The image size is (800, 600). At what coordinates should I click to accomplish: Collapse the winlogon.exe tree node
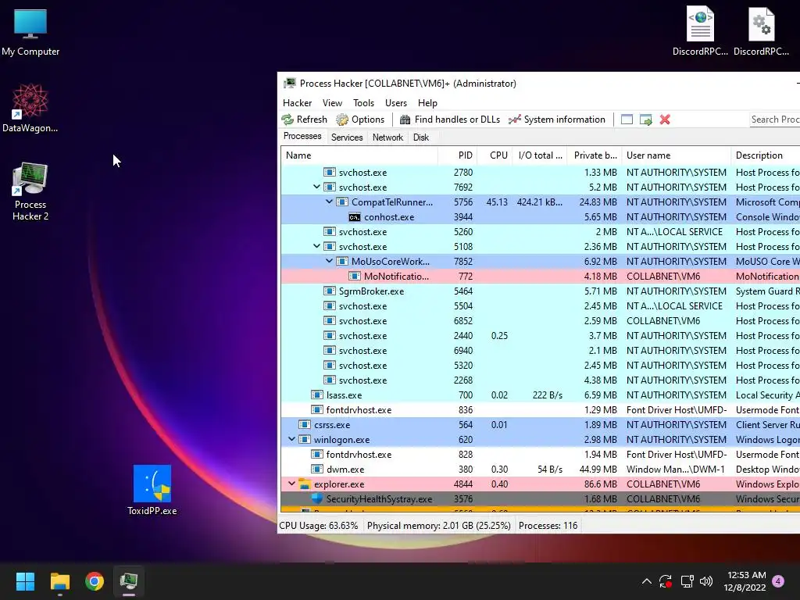click(x=292, y=439)
